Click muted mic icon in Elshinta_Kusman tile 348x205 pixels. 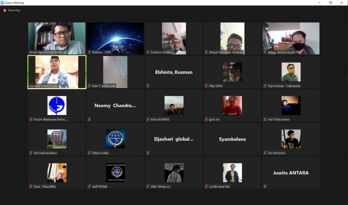148,86
